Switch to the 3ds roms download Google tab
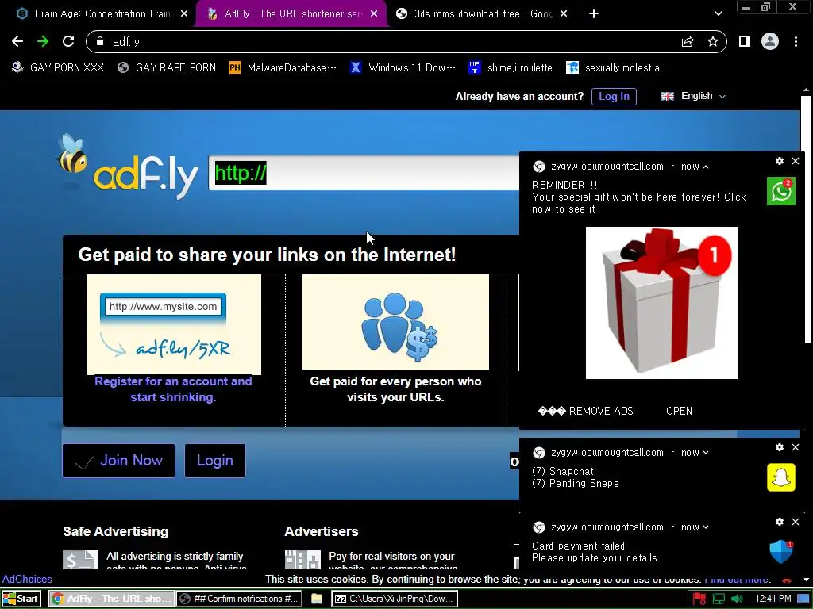The image size is (813, 609). (x=482, y=13)
